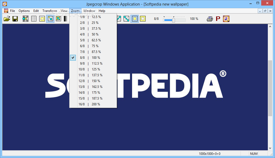The image size is (275, 158).
Task: Select 3/8 zoom 37.5 %
Action: point(93,28)
